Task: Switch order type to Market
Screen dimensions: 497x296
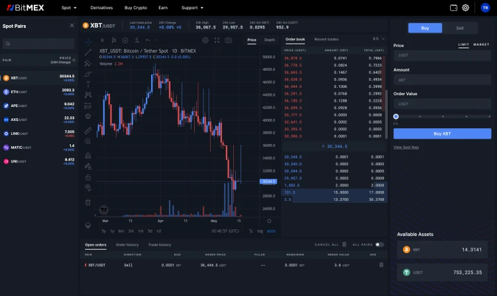Action: (481, 44)
